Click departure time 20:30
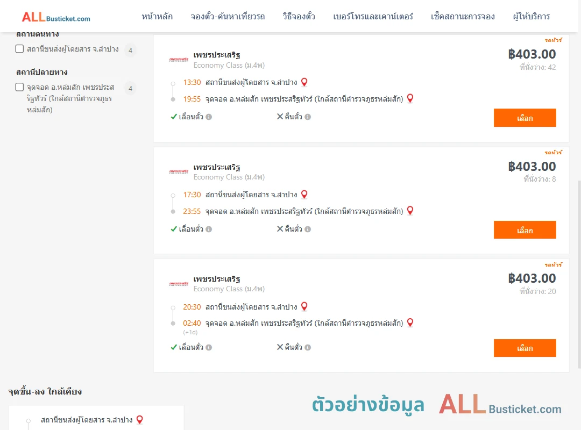The height and width of the screenshot is (430, 581). click(192, 307)
